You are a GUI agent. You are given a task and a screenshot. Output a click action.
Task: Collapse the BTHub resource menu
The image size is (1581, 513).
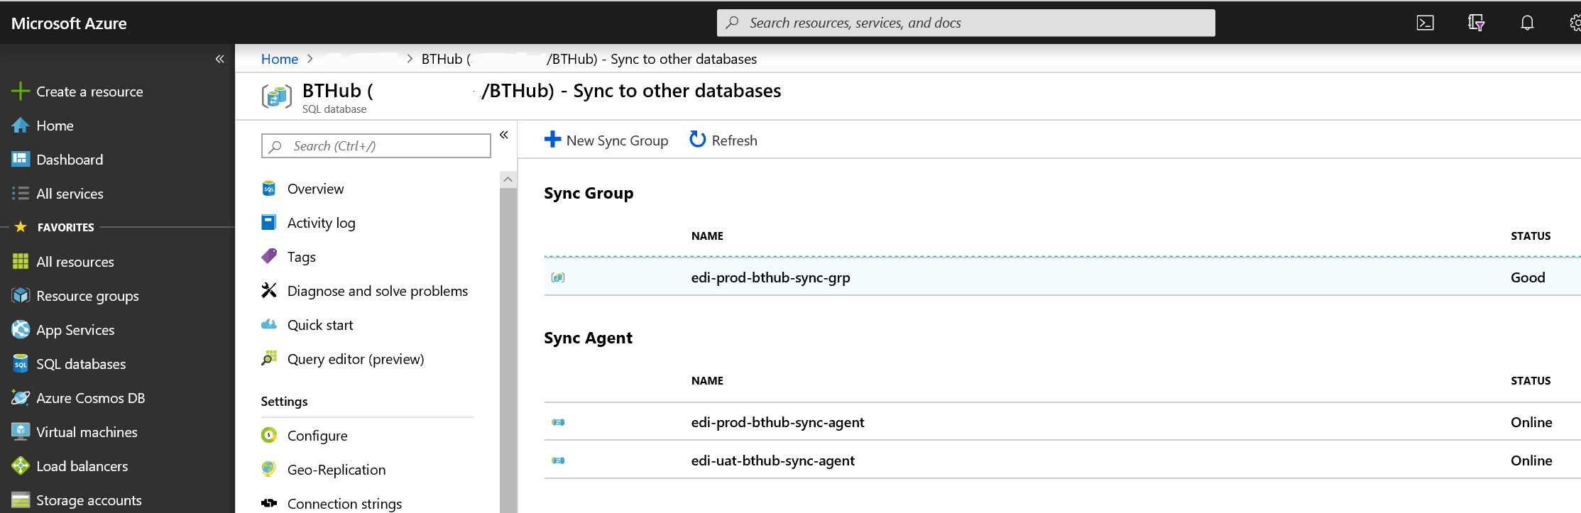504,135
